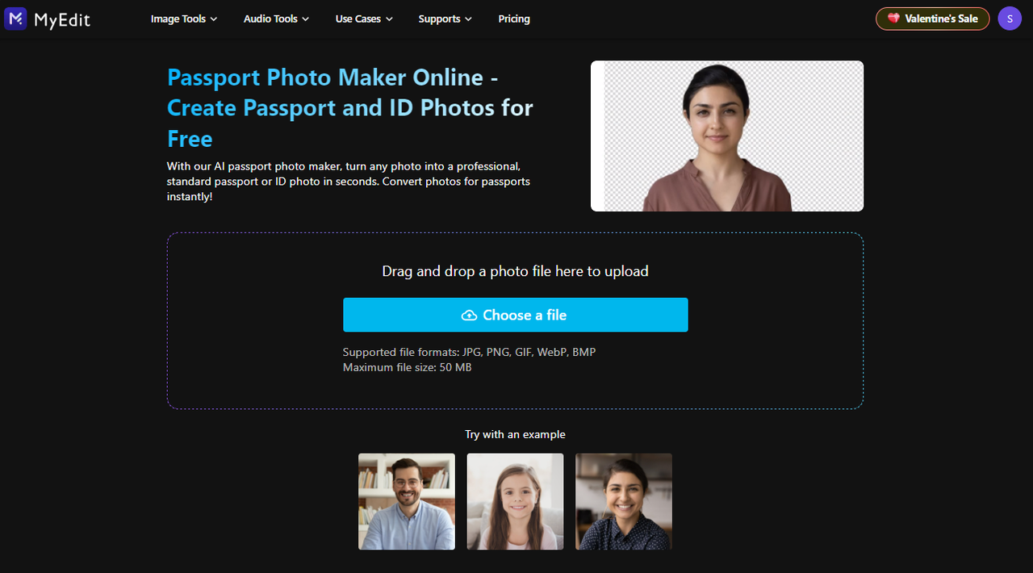Open the Use Cases menu
The width and height of the screenshot is (1033, 573).
click(x=364, y=19)
